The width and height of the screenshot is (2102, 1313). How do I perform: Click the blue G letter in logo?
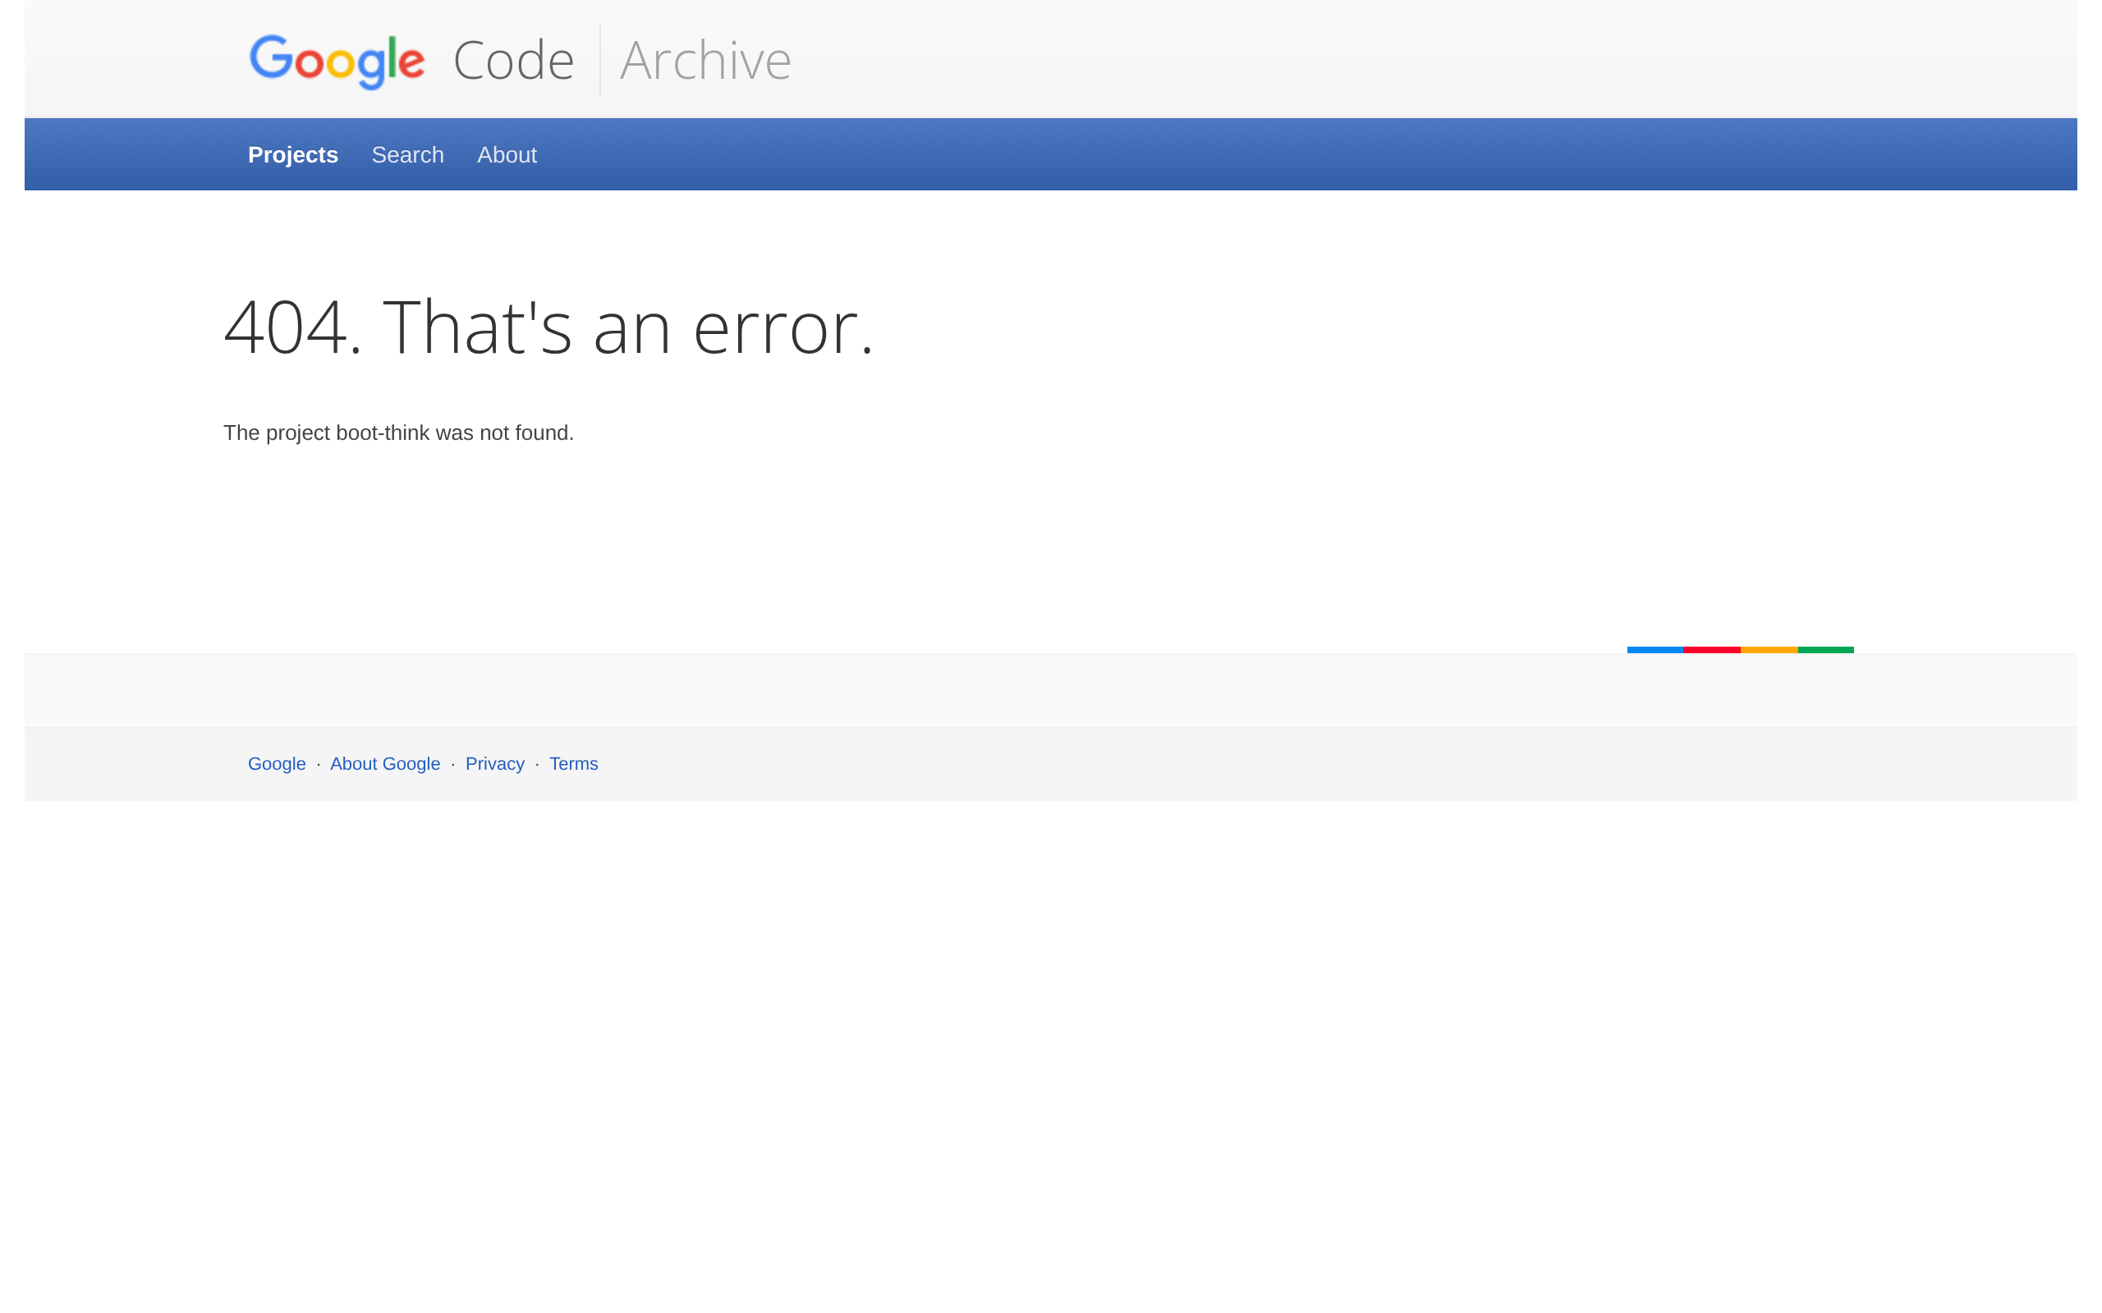coord(271,57)
